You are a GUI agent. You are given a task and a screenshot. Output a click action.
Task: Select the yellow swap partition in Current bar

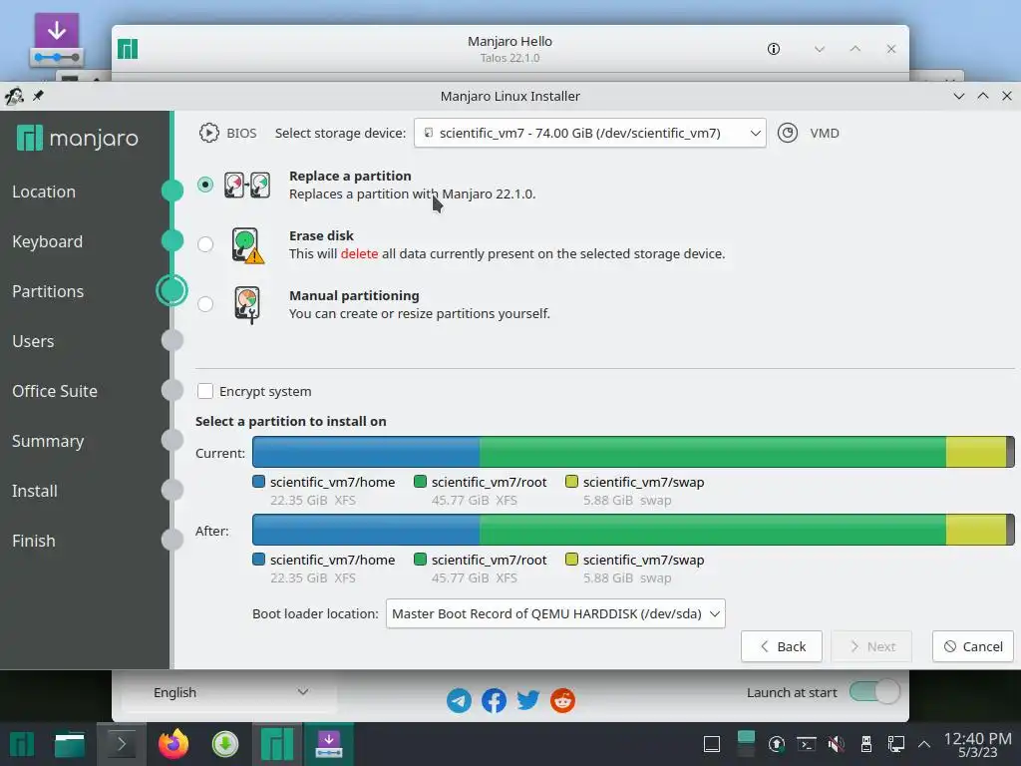coord(976,452)
